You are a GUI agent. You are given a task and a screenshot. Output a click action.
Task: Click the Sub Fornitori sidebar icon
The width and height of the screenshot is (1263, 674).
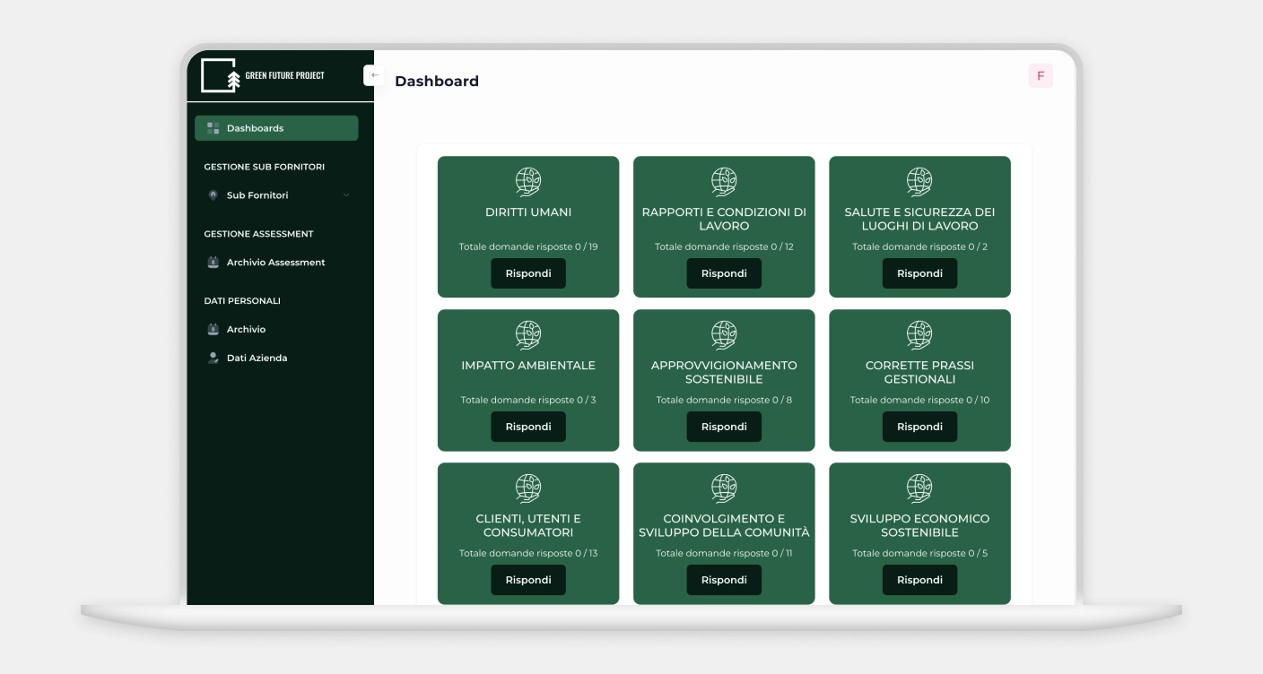pyautogui.click(x=213, y=195)
